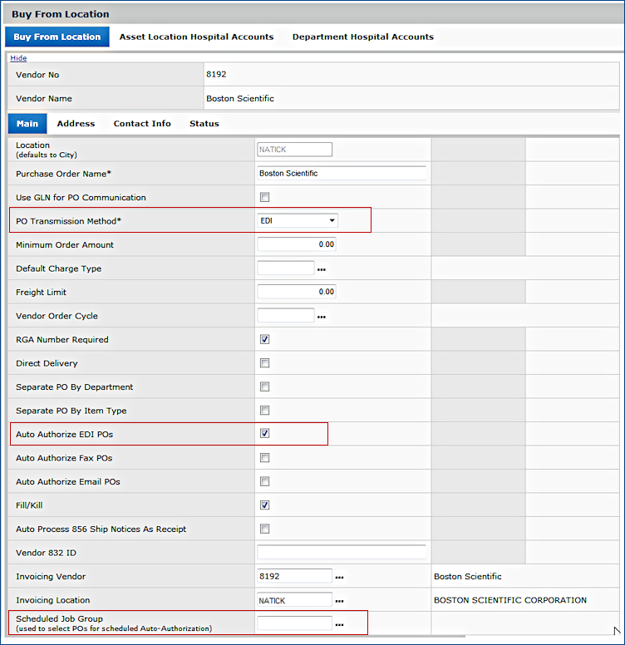This screenshot has height=645, width=625.
Task: Toggle RGA Number Required checkbox
Action: [265, 340]
